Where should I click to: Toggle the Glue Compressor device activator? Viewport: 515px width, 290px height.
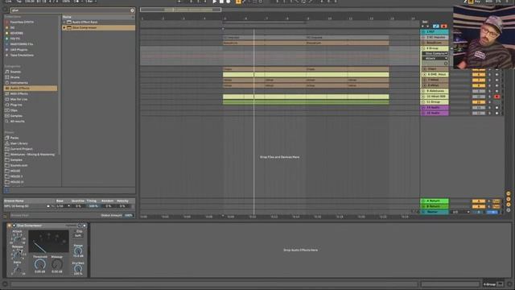9,226
